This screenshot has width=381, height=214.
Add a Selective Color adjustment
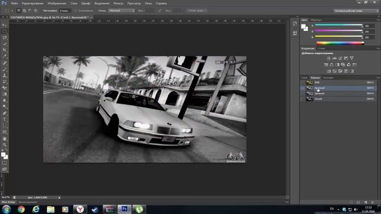pos(346,71)
